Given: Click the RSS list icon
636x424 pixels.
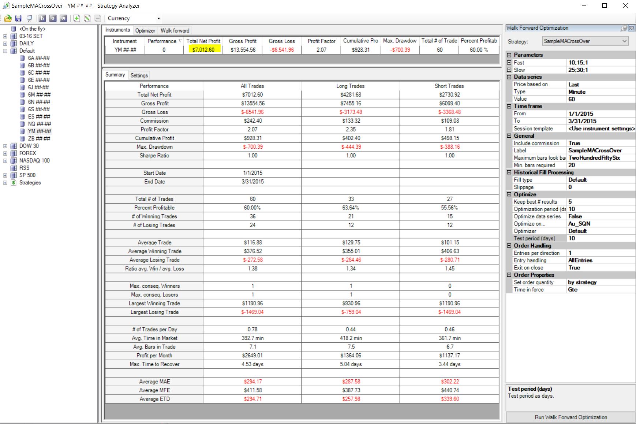Looking at the screenshot, I should 14,168.
